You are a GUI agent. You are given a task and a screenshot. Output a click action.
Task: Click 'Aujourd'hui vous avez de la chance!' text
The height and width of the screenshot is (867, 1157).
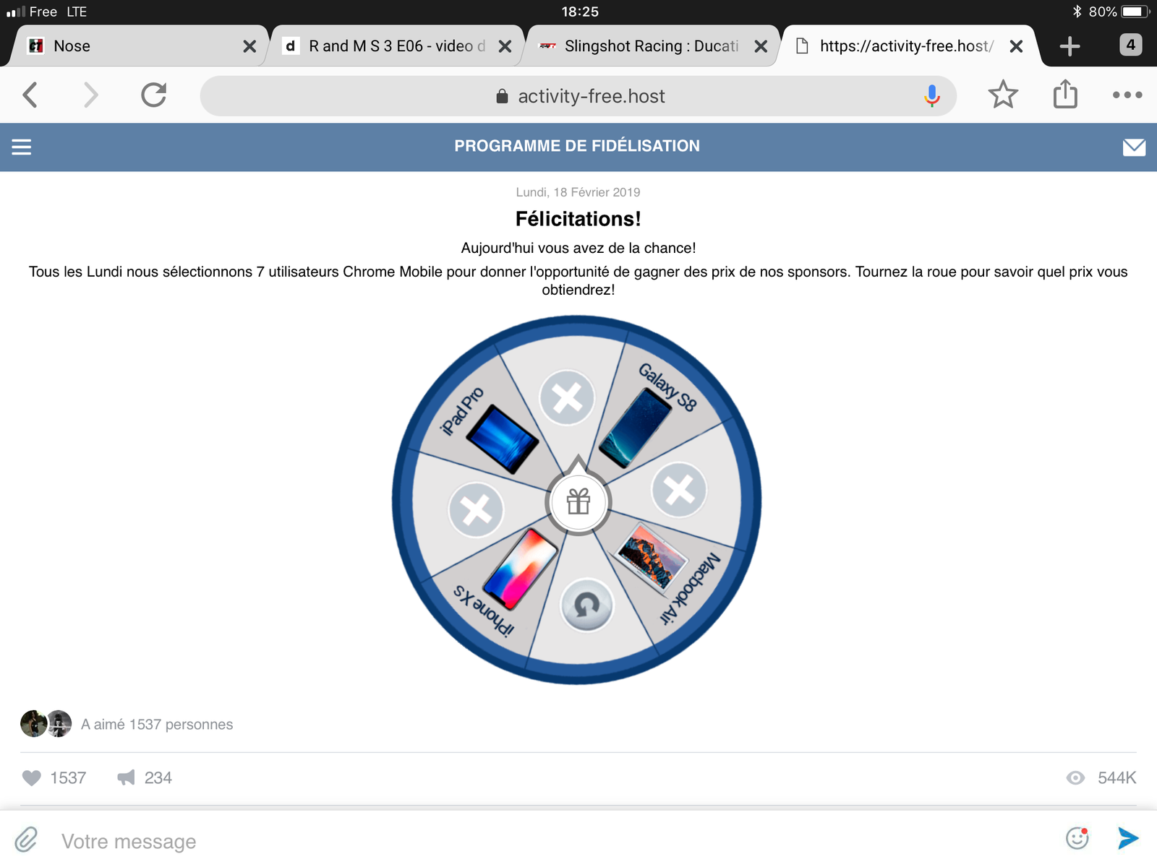[578, 248]
